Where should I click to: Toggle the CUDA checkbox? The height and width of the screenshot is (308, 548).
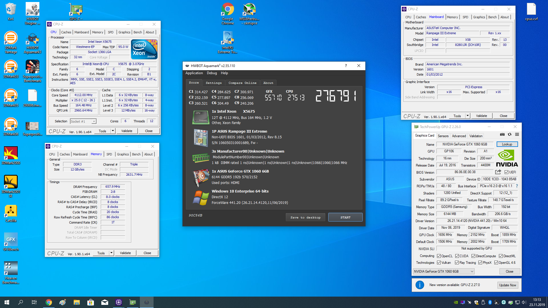[x=457, y=256]
